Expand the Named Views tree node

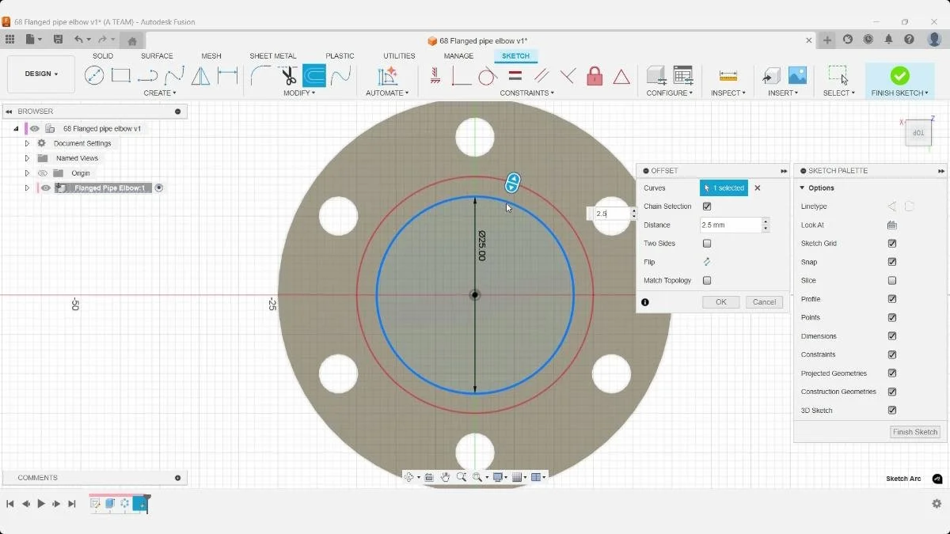click(27, 158)
